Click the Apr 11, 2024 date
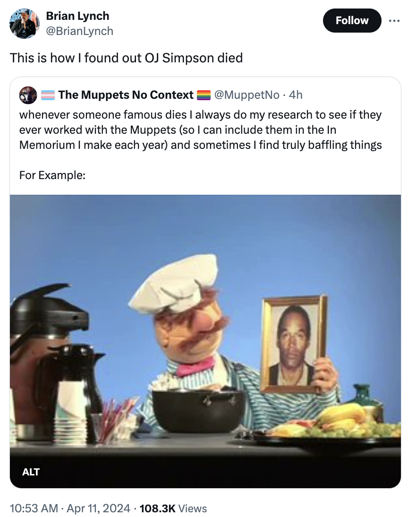Viewport: 408px width, 517px height. click(x=99, y=508)
